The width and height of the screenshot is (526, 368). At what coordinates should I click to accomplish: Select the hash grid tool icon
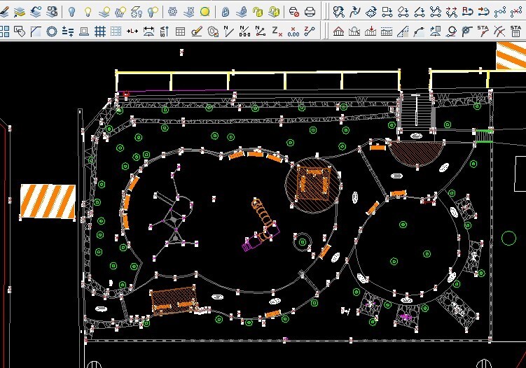[99, 31]
